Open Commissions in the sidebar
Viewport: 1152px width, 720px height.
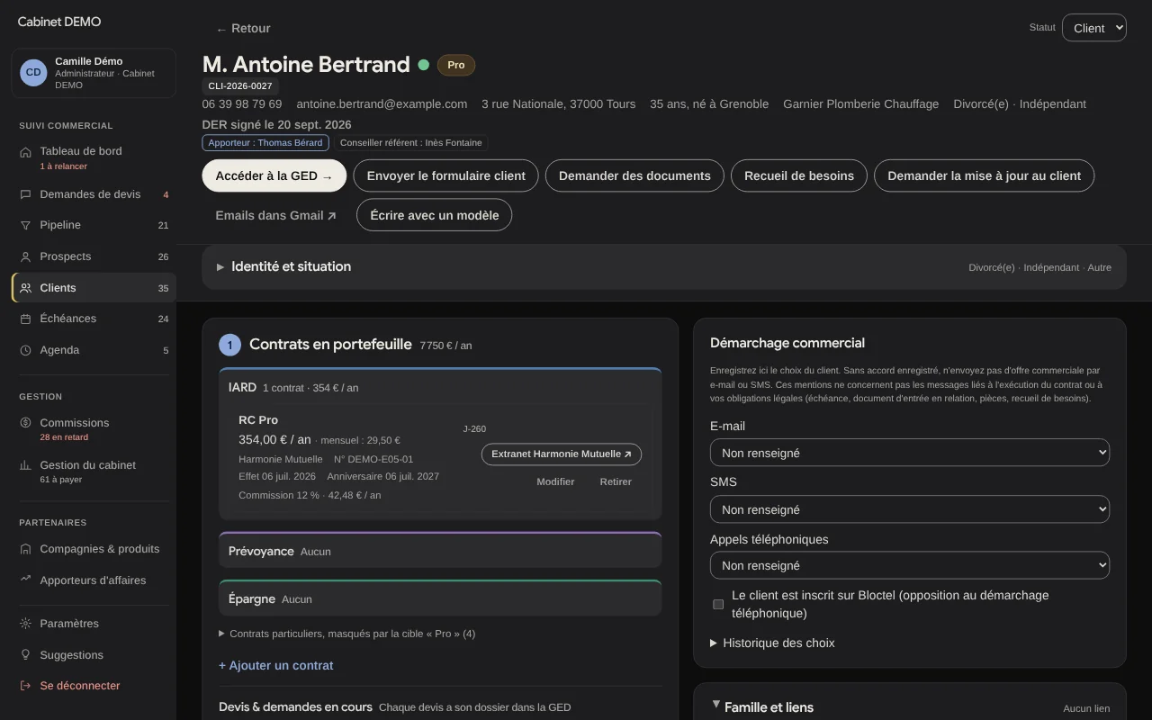(x=94, y=428)
